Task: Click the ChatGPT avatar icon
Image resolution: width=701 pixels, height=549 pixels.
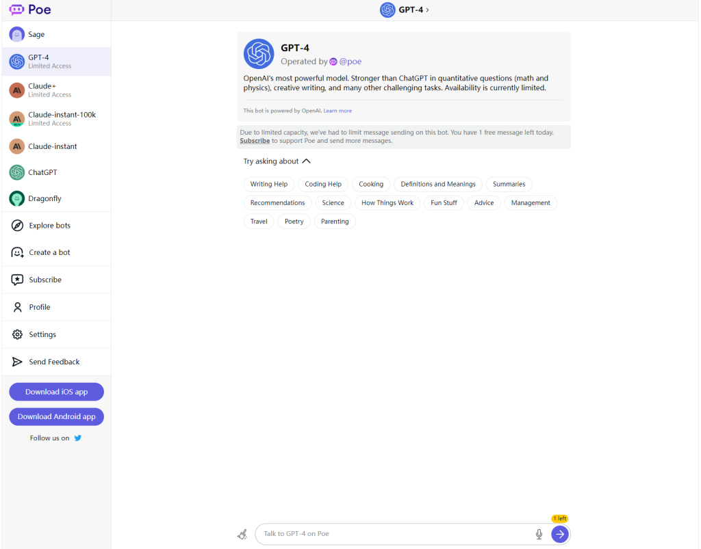Action: (17, 172)
